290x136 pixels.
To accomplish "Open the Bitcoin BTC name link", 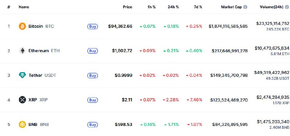I will coord(41,26).
